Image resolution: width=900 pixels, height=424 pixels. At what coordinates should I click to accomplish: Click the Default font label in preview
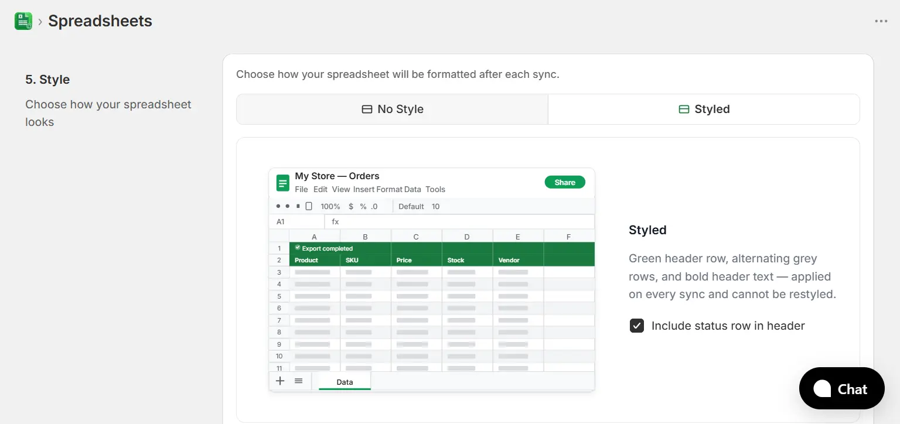click(411, 206)
